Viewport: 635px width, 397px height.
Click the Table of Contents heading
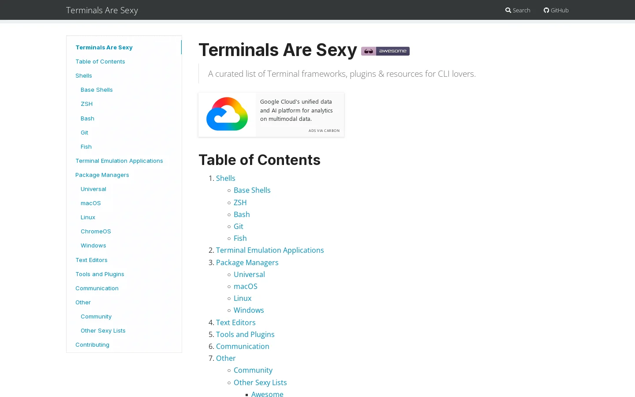tap(259, 160)
